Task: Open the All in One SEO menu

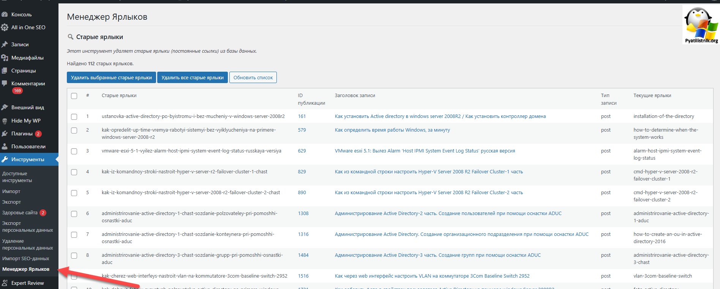Action: pos(29,27)
